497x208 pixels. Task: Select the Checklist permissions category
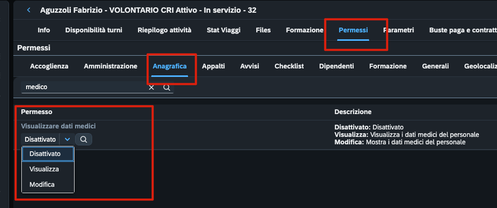tap(289, 66)
